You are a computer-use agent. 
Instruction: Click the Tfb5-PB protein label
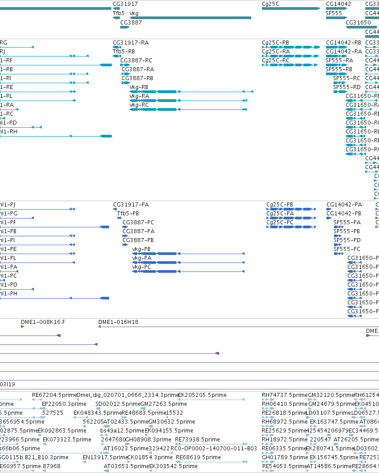[x=128, y=214]
